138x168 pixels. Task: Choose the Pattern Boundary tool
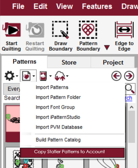coord(88,30)
